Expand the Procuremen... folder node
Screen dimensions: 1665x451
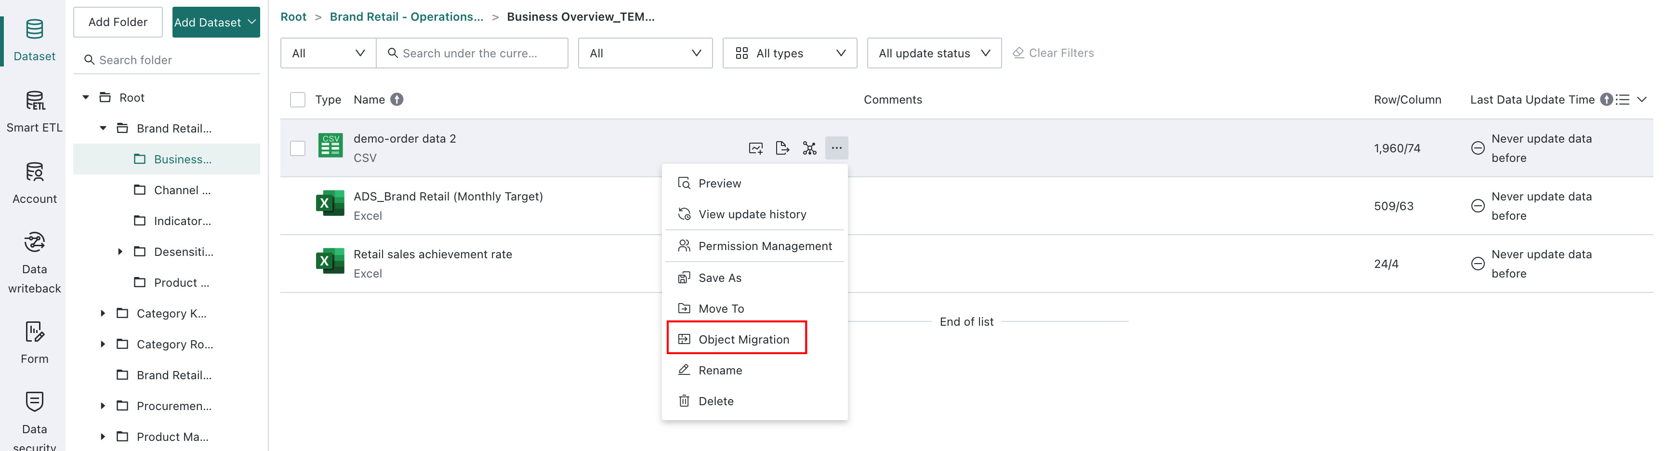(103, 406)
